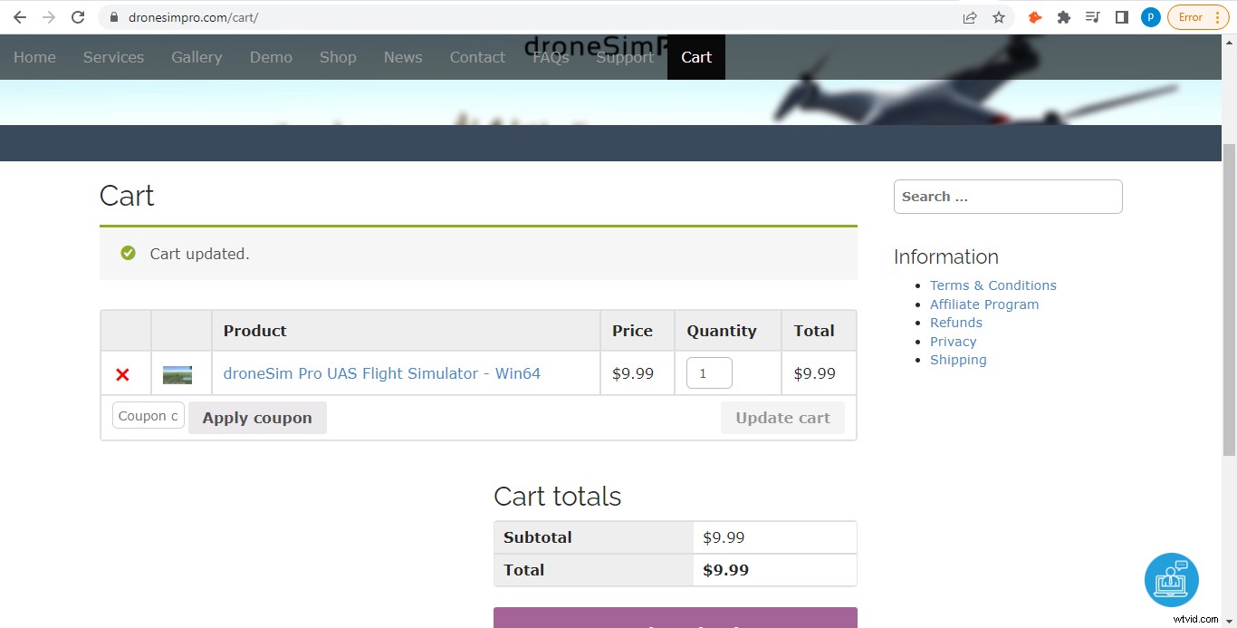This screenshot has width=1237, height=628.
Task: Follow the droneSim Pro UAS Flight Simulator link
Action: 381,372
